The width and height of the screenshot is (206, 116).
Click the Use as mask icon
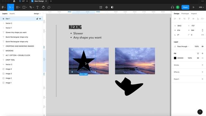point(112,7)
